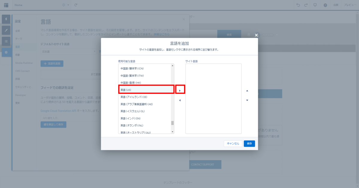Image resolution: width=359 pixels, height=188 pixels.
Task: Open 更新 in settings sidebar
Action: (x=17, y=103)
